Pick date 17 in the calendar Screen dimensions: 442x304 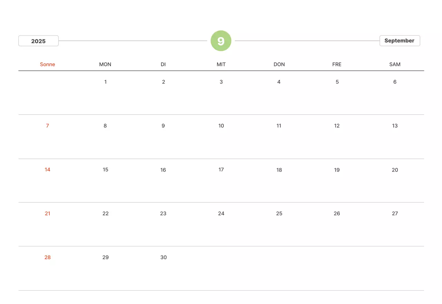221,170
